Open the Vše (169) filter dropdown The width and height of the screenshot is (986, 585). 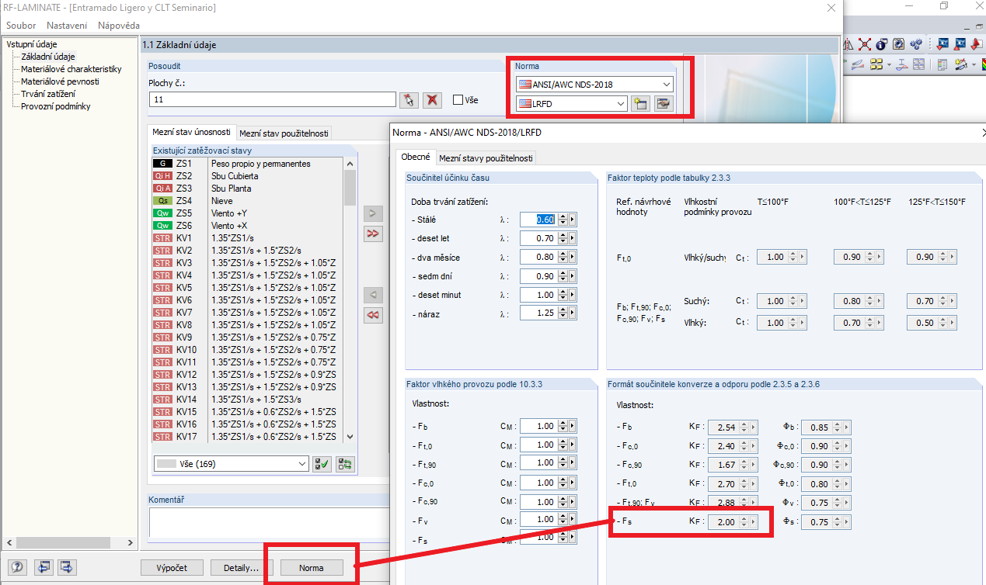point(302,464)
